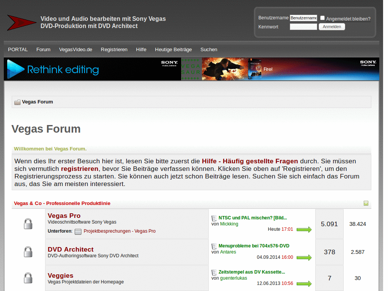Click the VEGASAUR green text banner
Image resolution: width=388 pixels, height=291 pixels.
[x=191, y=69]
